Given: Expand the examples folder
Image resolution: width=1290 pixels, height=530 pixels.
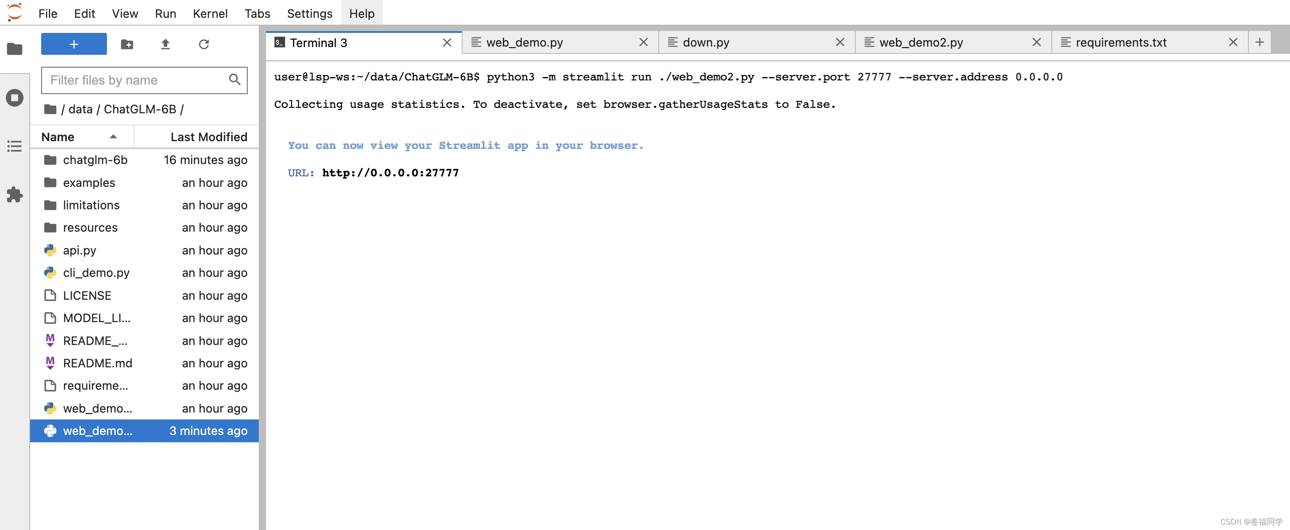Looking at the screenshot, I should [x=90, y=182].
